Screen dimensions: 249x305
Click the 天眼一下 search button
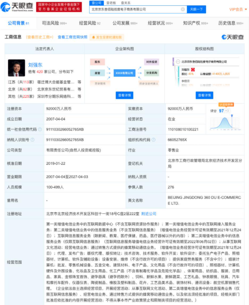coord(196,9)
